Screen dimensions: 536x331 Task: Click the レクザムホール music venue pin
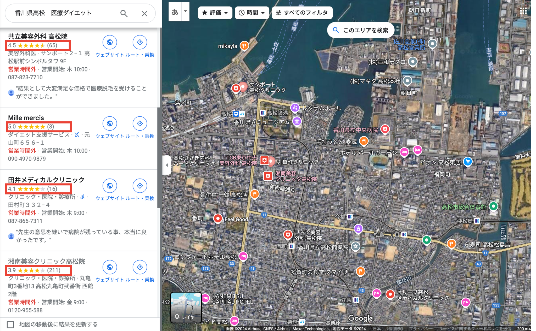point(295,108)
